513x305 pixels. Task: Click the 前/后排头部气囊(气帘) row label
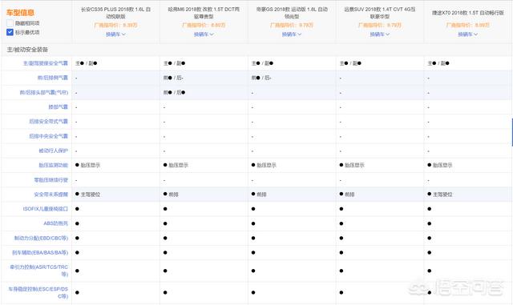tap(44, 93)
